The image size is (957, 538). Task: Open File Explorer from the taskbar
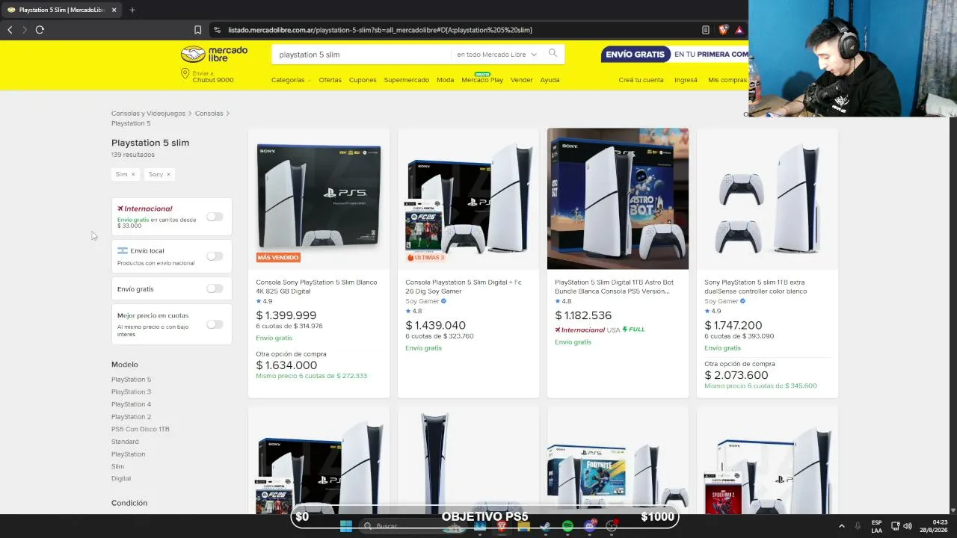coord(523,526)
